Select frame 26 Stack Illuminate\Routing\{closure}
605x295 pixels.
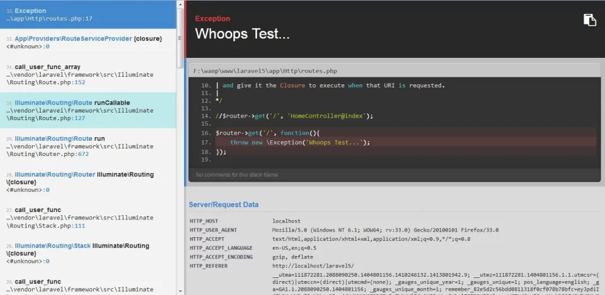coord(88,253)
